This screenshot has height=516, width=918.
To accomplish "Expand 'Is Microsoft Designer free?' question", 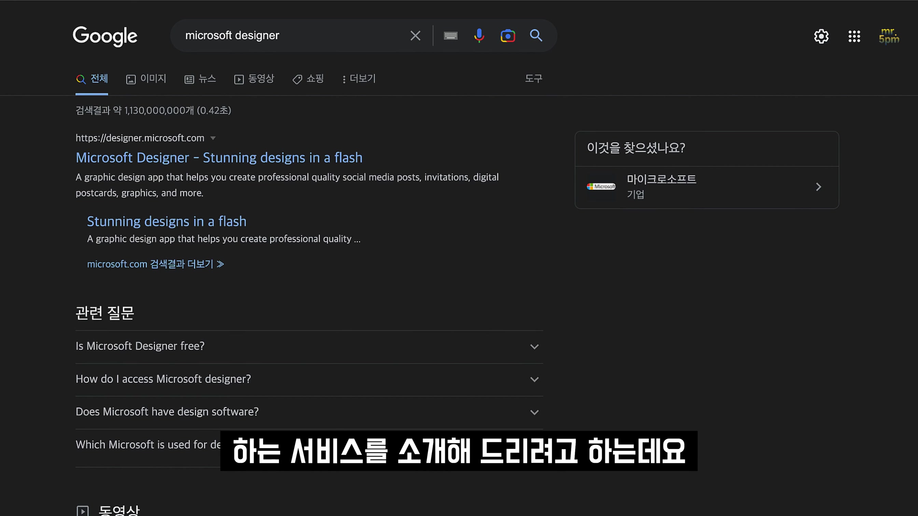I will pyautogui.click(x=309, y=346).
